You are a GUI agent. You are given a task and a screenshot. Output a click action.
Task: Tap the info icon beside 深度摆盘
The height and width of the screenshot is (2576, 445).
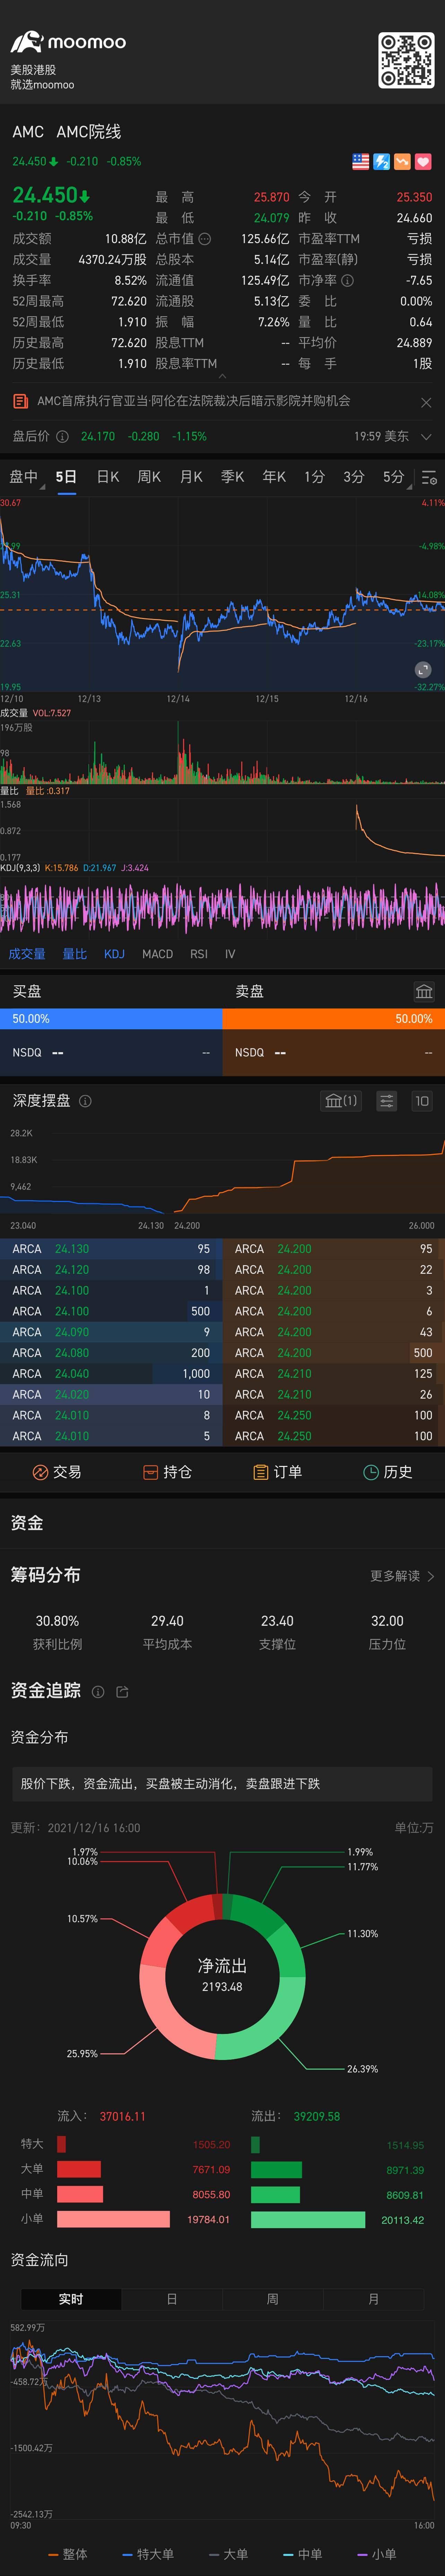(85, 1101)
